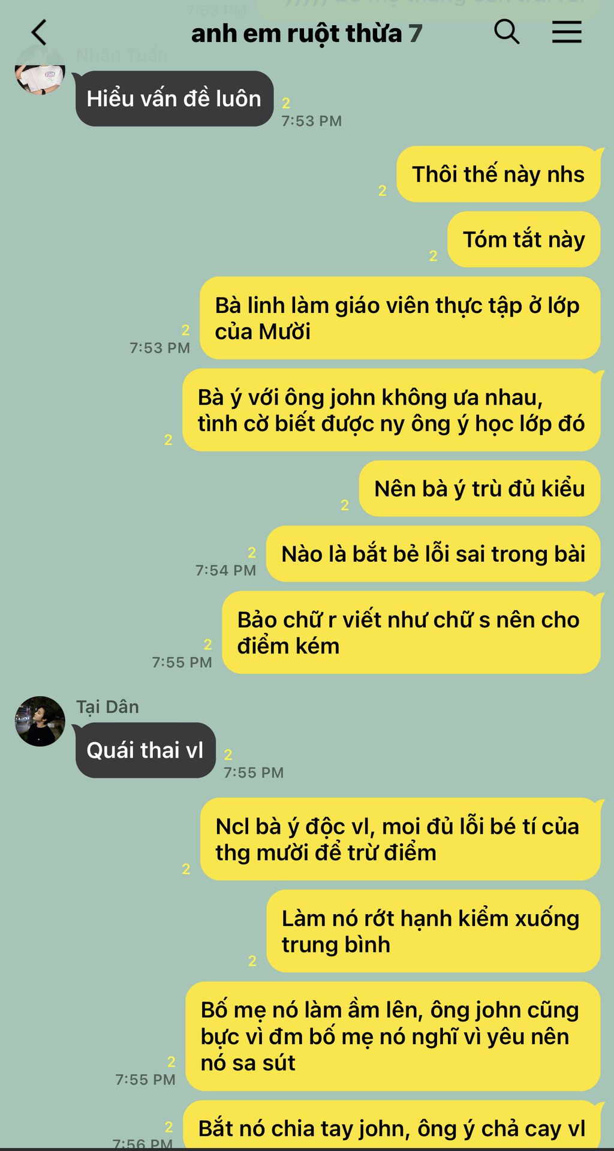Tap the 'Thôi thế này nhs' message

click(x=498, y=174)
